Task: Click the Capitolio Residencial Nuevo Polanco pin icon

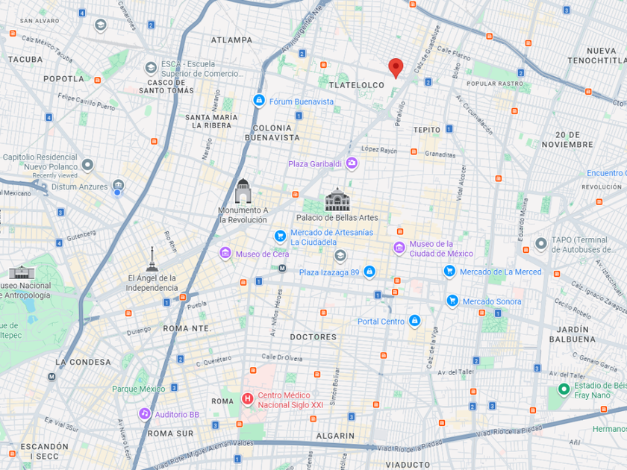Action: click(x=87, y=165)
